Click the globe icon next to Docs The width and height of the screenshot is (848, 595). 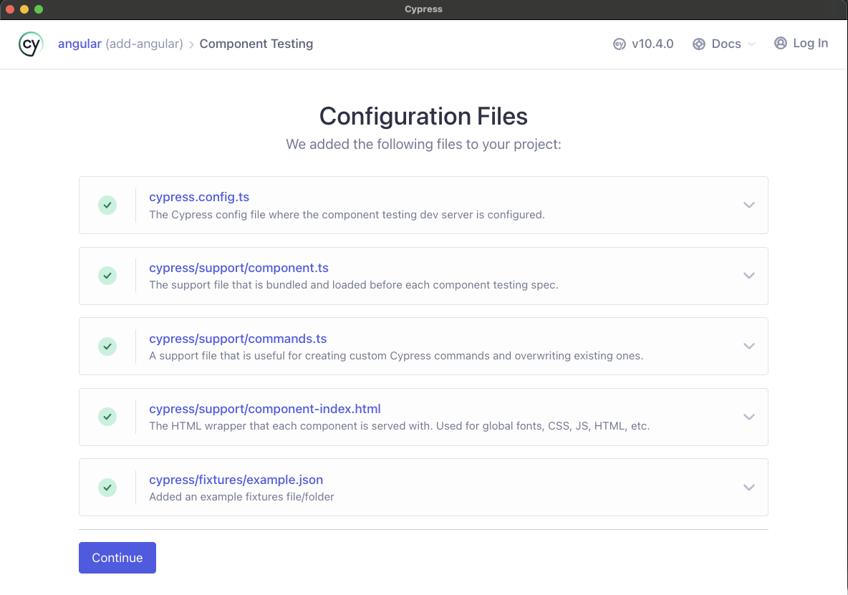[x=698, y=44]
